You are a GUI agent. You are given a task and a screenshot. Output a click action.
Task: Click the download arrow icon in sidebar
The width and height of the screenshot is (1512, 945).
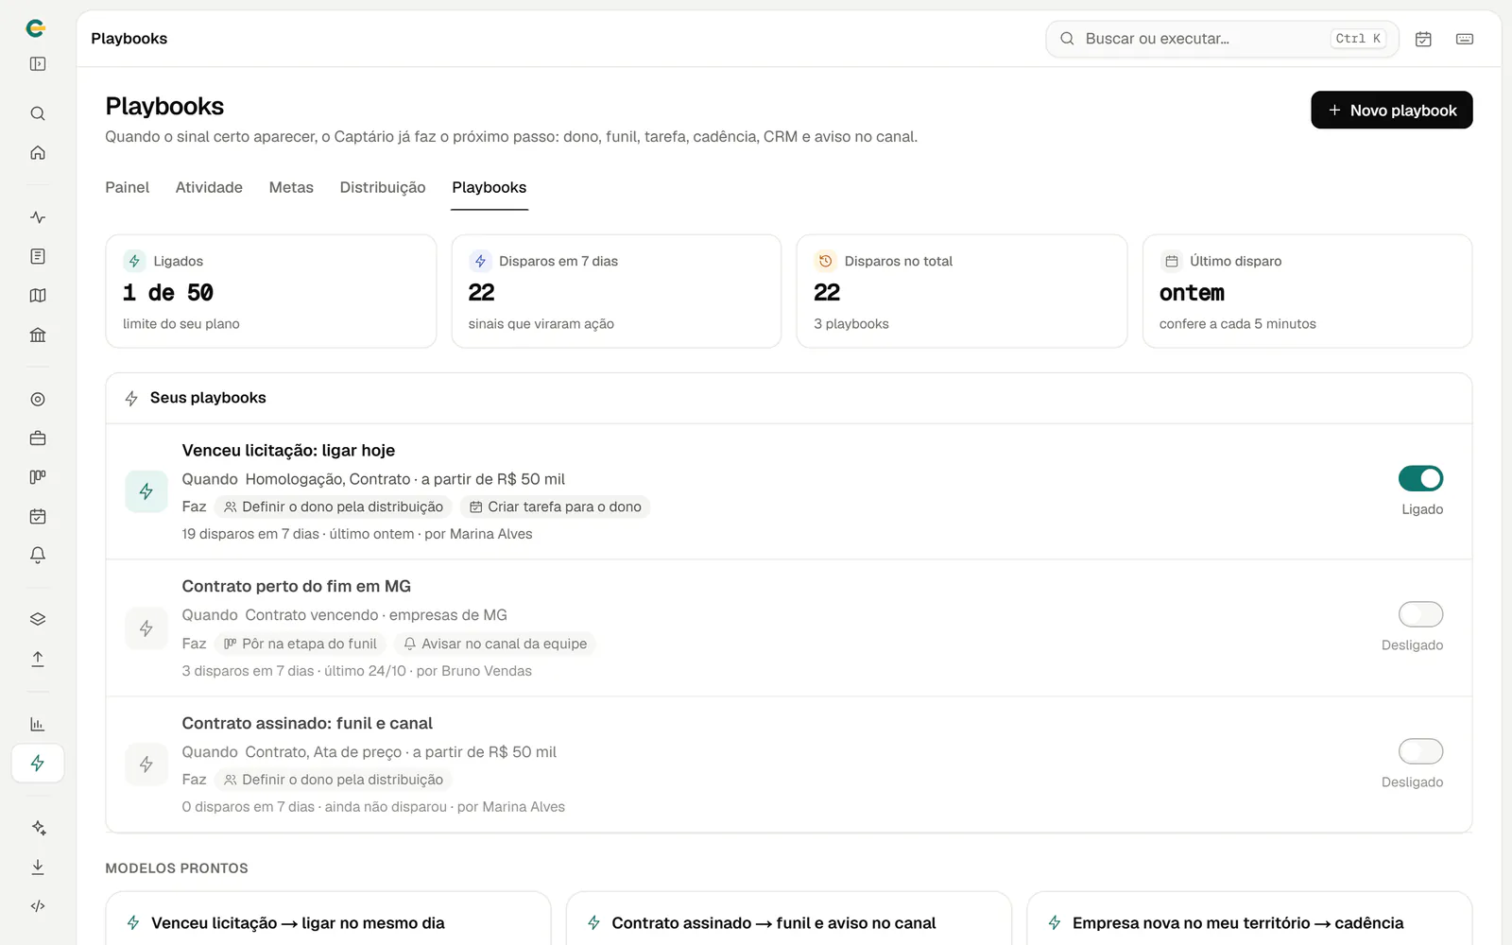point(38,867)
